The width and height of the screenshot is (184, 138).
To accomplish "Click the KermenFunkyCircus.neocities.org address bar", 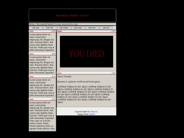I will click(x=72, y=24).
